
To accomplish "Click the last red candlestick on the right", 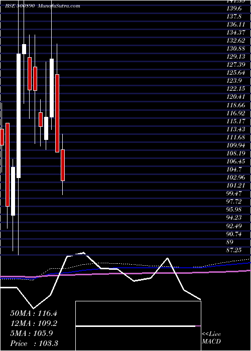I will coord(63,165).
